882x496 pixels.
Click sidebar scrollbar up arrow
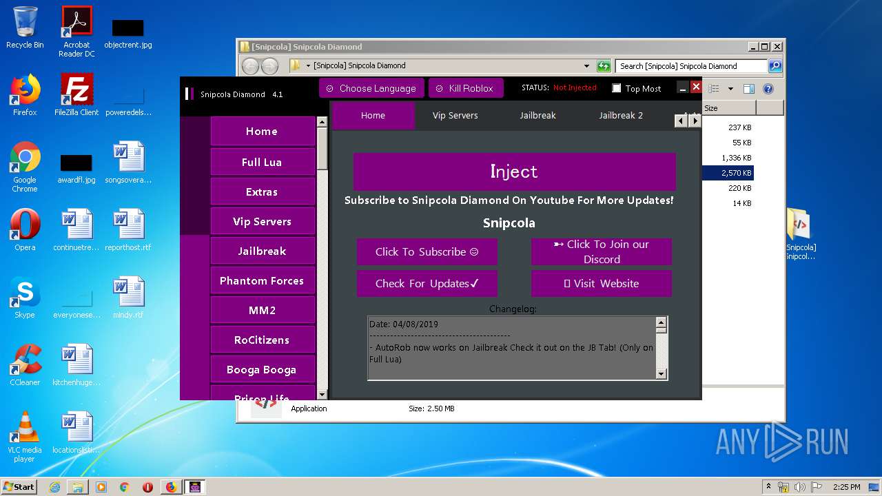[x=322, y=121]
